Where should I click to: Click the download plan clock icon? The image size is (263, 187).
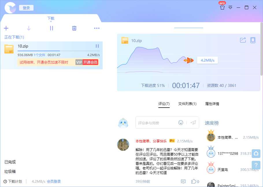pyautogui.click(x=5, y=181)
